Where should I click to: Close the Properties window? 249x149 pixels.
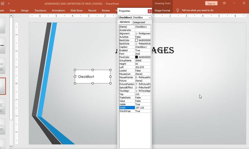(x=149, y=11)
